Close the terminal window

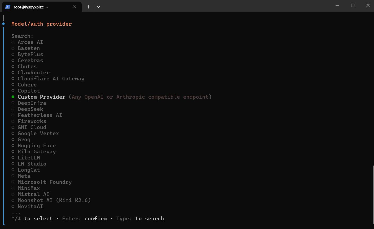pyautogui.click(x=368, y=5)
